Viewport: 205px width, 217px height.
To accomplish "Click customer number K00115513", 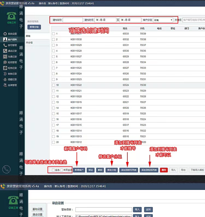I will point(76,137).
